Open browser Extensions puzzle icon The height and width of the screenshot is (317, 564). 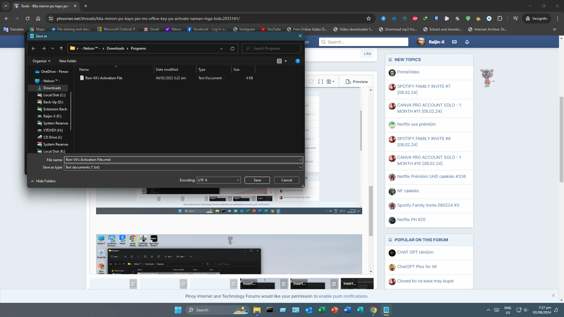500,18
